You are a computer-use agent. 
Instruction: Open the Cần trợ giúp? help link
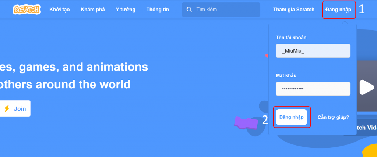pyautogui.click(x=333, y=117)
